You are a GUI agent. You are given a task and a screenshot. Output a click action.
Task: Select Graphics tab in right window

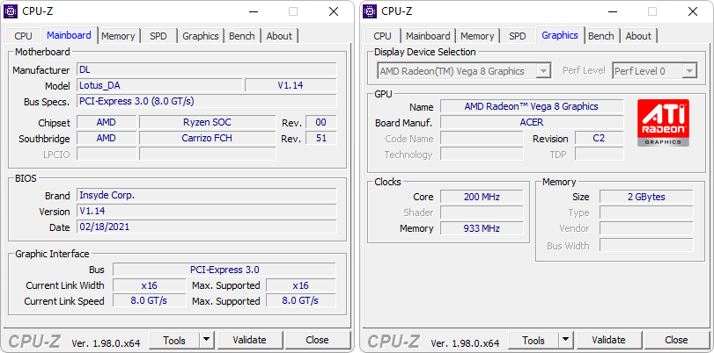(560, 35)
